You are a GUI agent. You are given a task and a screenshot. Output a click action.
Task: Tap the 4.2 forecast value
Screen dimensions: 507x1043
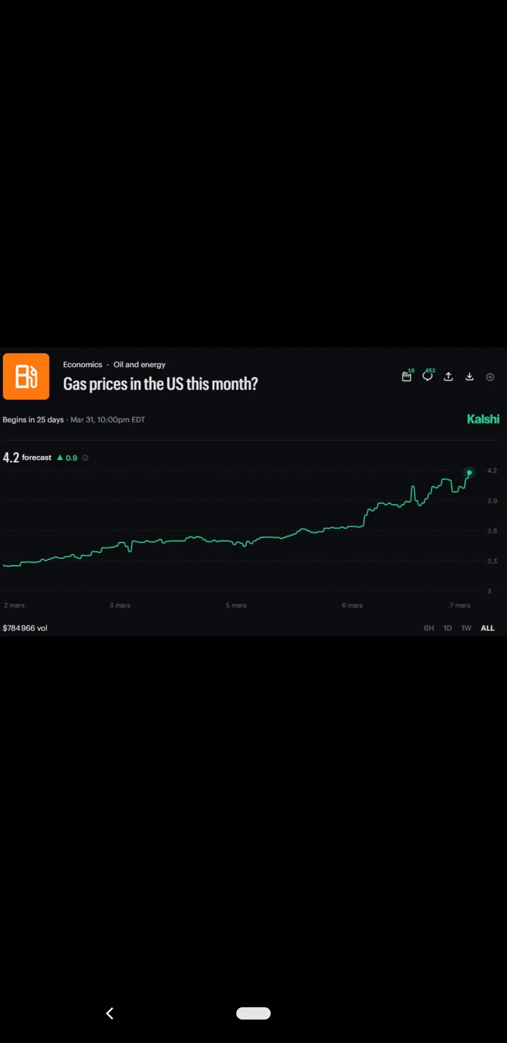[x=11, y=457]
